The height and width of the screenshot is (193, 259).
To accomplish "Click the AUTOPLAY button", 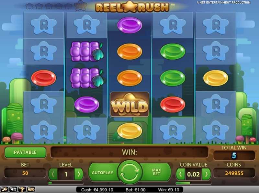I will [103, 173].
